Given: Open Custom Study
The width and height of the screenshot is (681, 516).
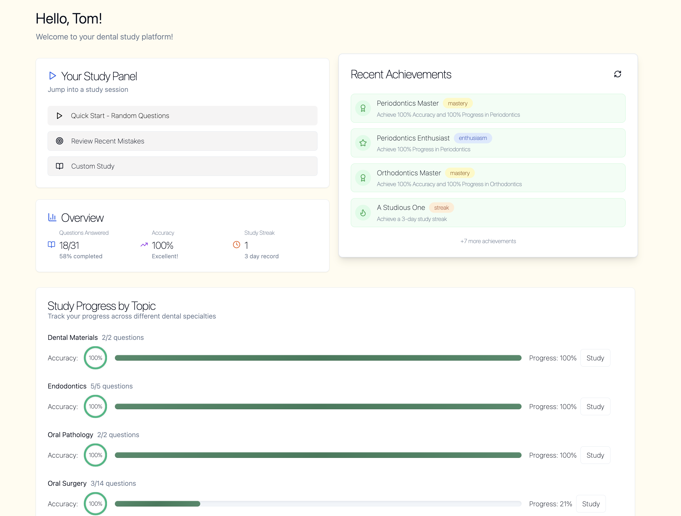Looking at the screenshot, I should [182, 166].
